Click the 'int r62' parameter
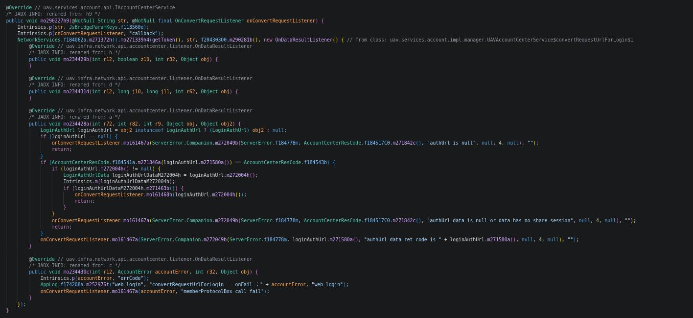The height and width of the screenshot is (318, 693). tap(185, 92)
